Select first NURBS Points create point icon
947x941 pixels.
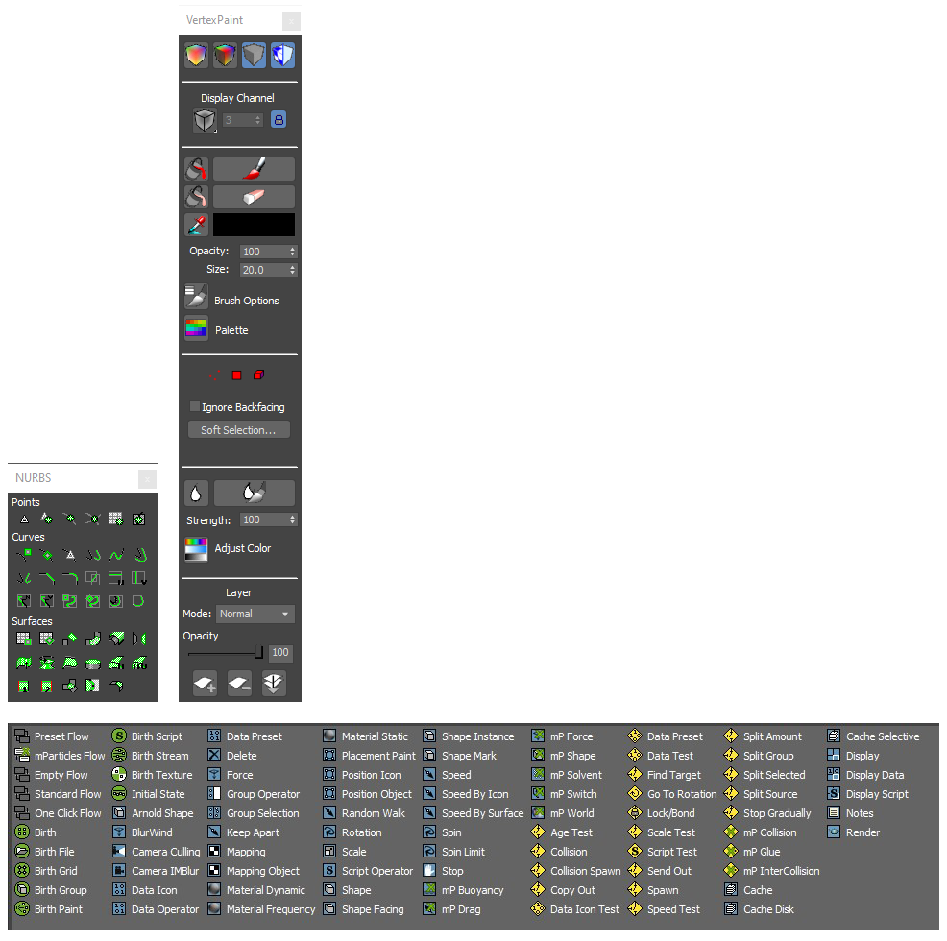[24, 519]
